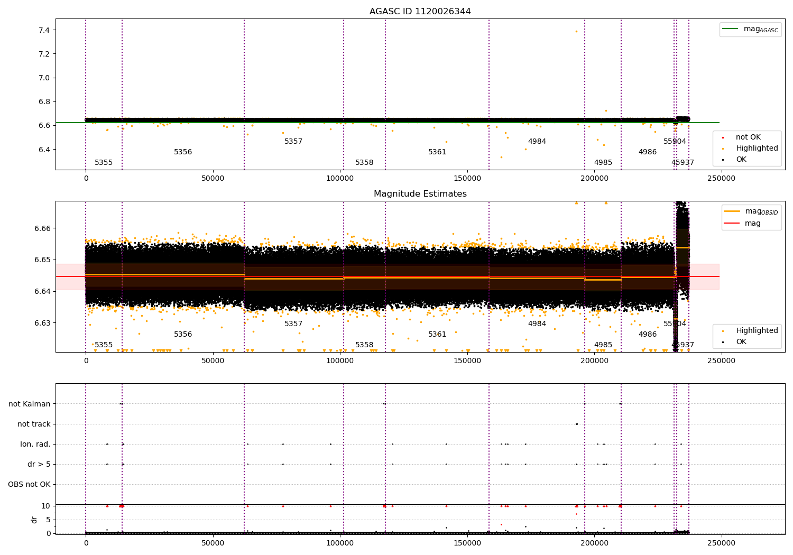793x555 pixels.
Task: Click the rotated 'dr' y-axis label
Action: tap(34, 520)
